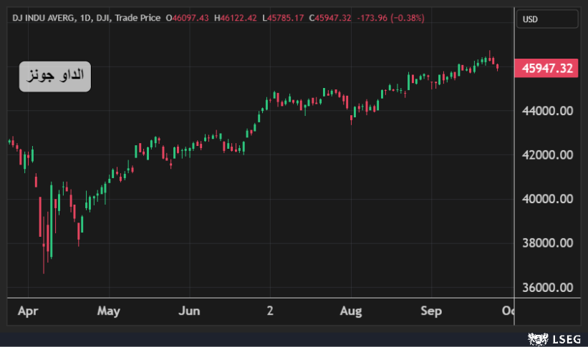
Task: Click the Apr label on time axis
Action: pyautogui.click(x=26, y=311)
